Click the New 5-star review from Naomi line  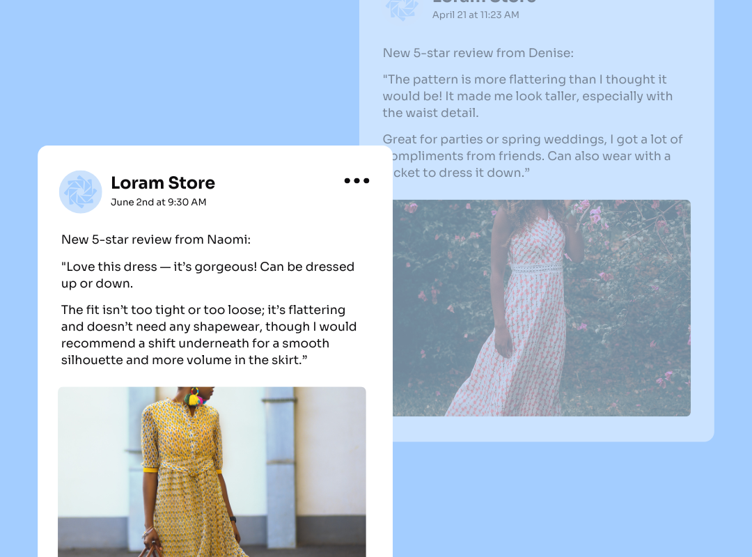click(156, 240)
